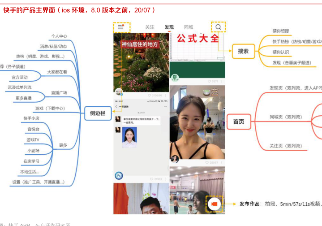
Task: Click the 快手热榜 branch label
Action: pos(280,42)
